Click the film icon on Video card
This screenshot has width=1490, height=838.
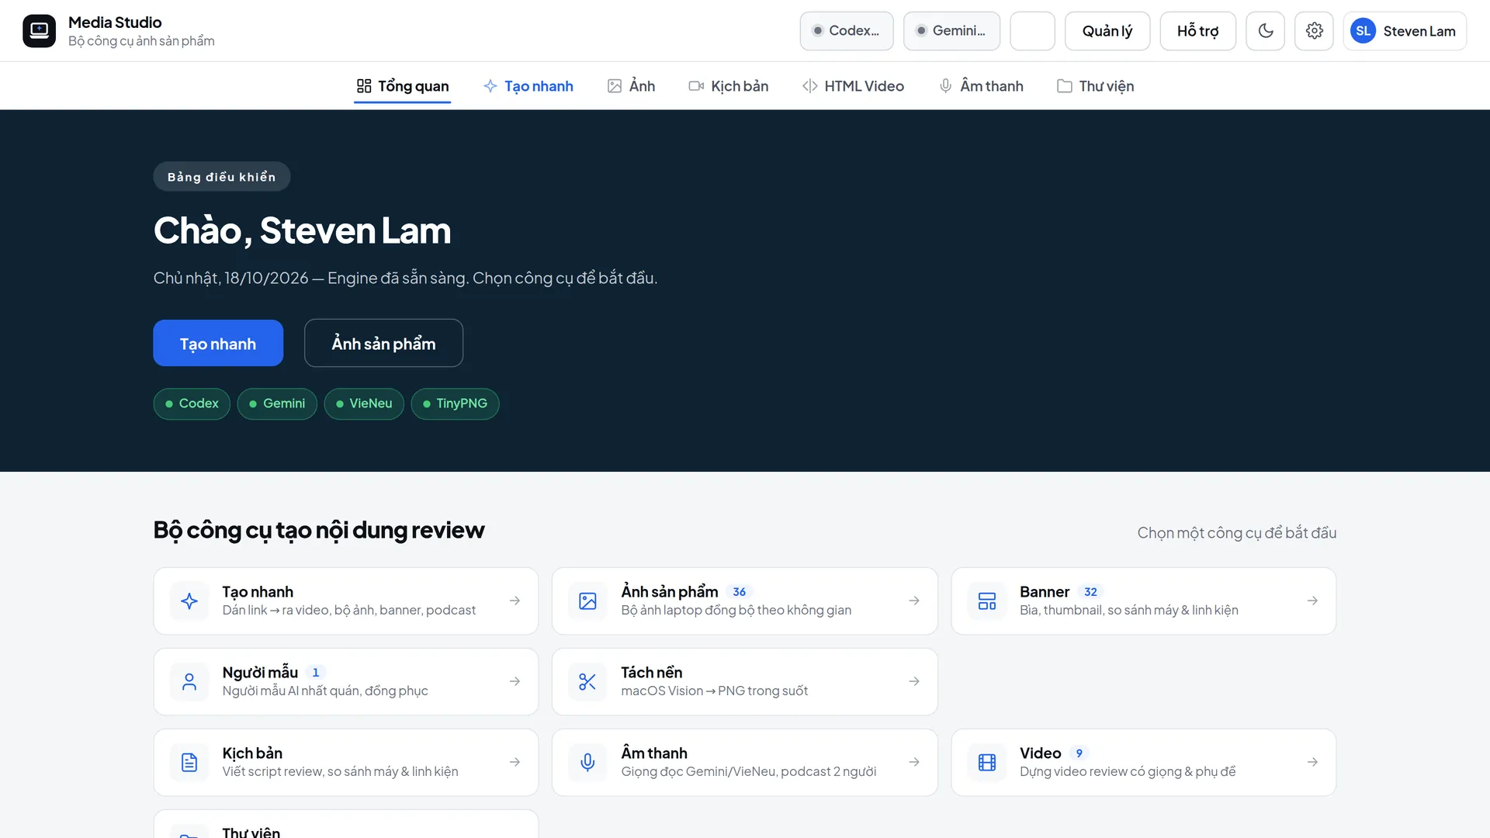coord(986,762)
